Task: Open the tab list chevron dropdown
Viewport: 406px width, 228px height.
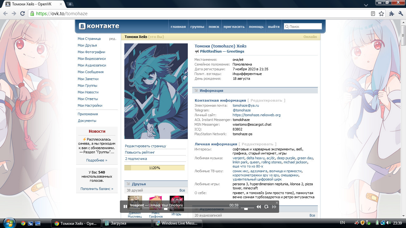Action: 366,5
